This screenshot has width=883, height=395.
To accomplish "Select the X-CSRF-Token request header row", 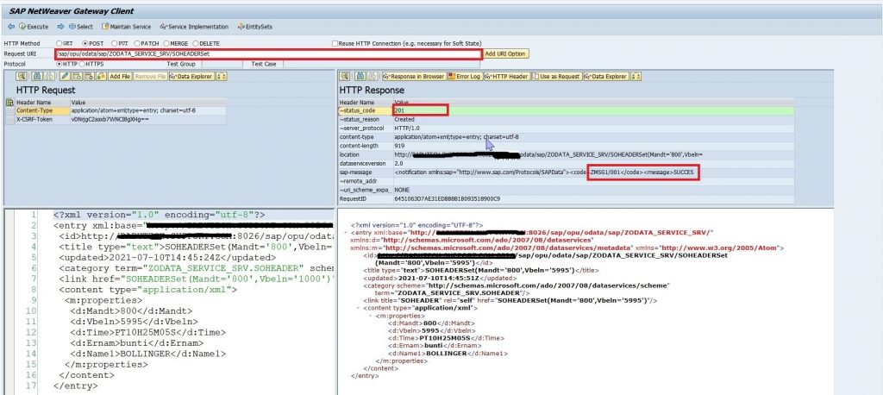I will pos(116,120).
